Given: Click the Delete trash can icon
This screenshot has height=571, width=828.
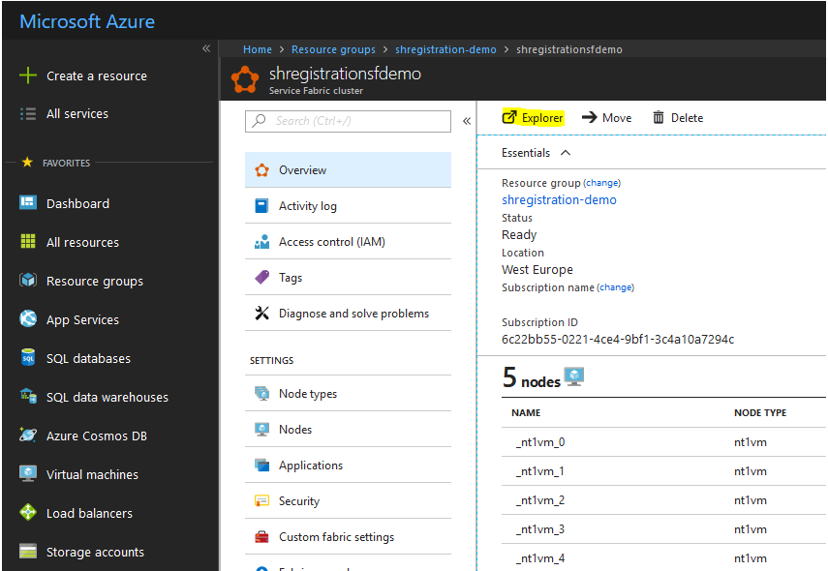Looking at the screenshot, I should [658, 117].
